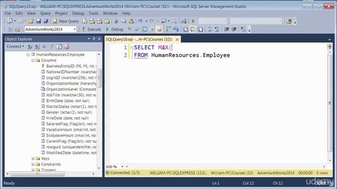Open the Tools menu

93,13
